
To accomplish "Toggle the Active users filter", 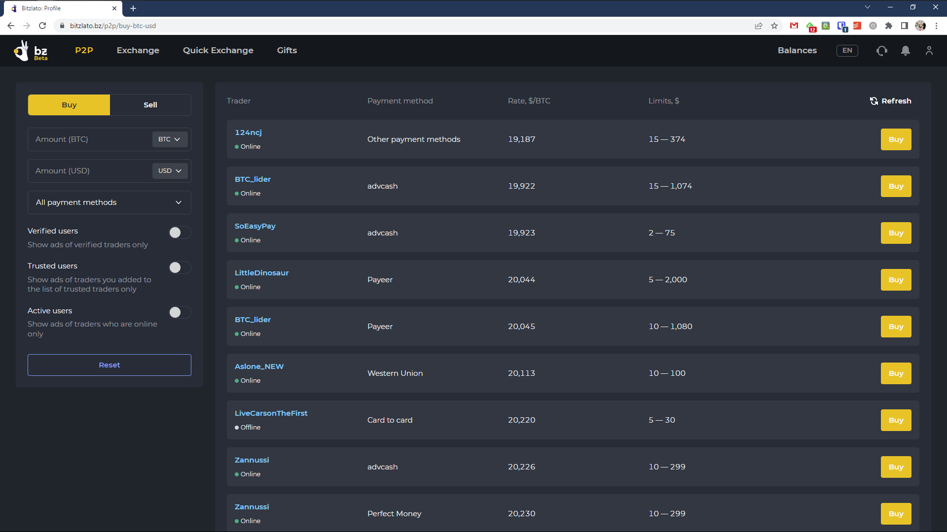I will pyautogui.click(x=180, y=312).
